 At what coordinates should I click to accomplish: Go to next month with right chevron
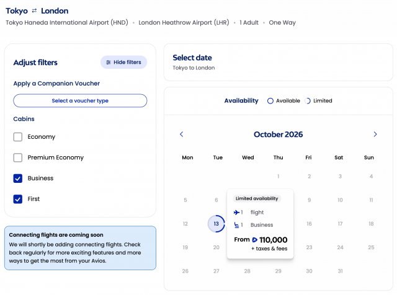pyautogui.click(x=375, y=134)
